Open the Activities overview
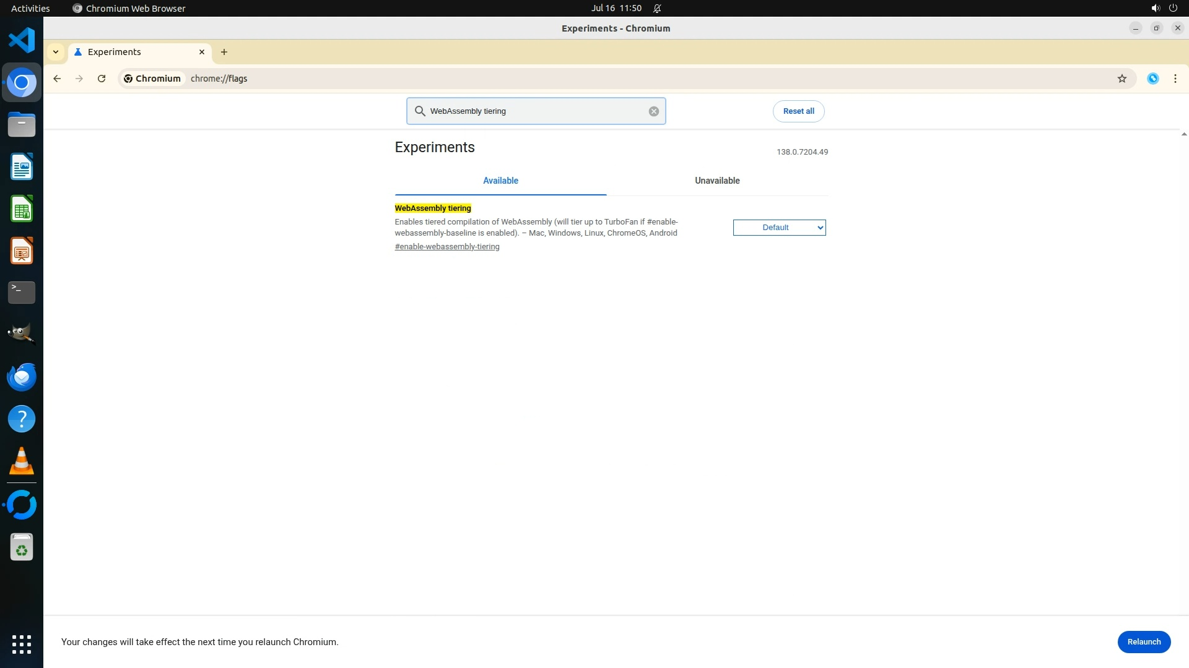1189x668 pixels. pyautogui.click(x=30, y=8)
